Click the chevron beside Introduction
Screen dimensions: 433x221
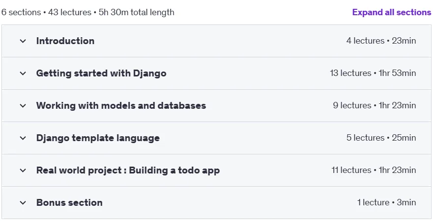(x=23, y=41)
